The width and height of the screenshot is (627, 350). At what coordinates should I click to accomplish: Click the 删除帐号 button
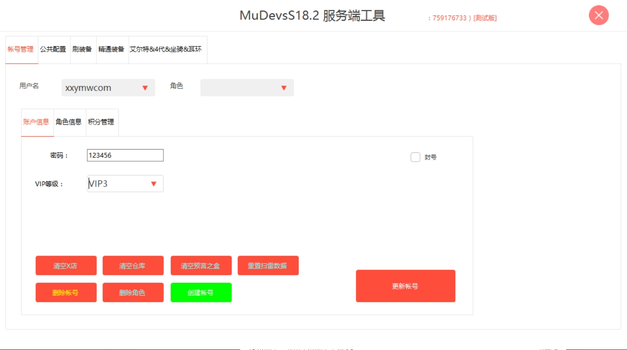point(66,293)
